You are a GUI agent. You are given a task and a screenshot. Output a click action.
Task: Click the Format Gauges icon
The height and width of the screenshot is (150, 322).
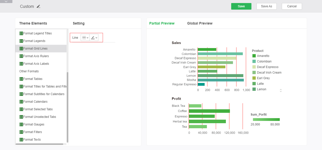(21, 124)
